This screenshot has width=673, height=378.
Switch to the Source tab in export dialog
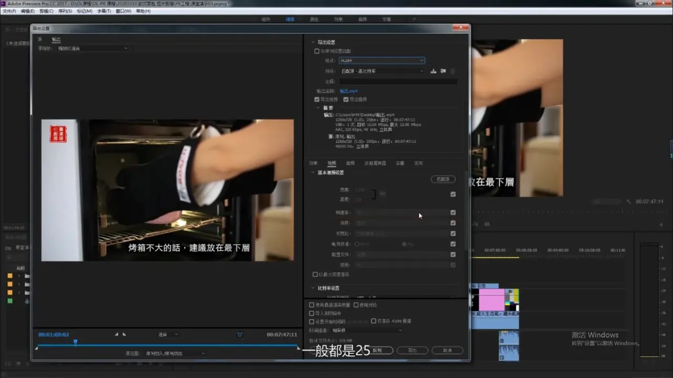click(40, 39)
